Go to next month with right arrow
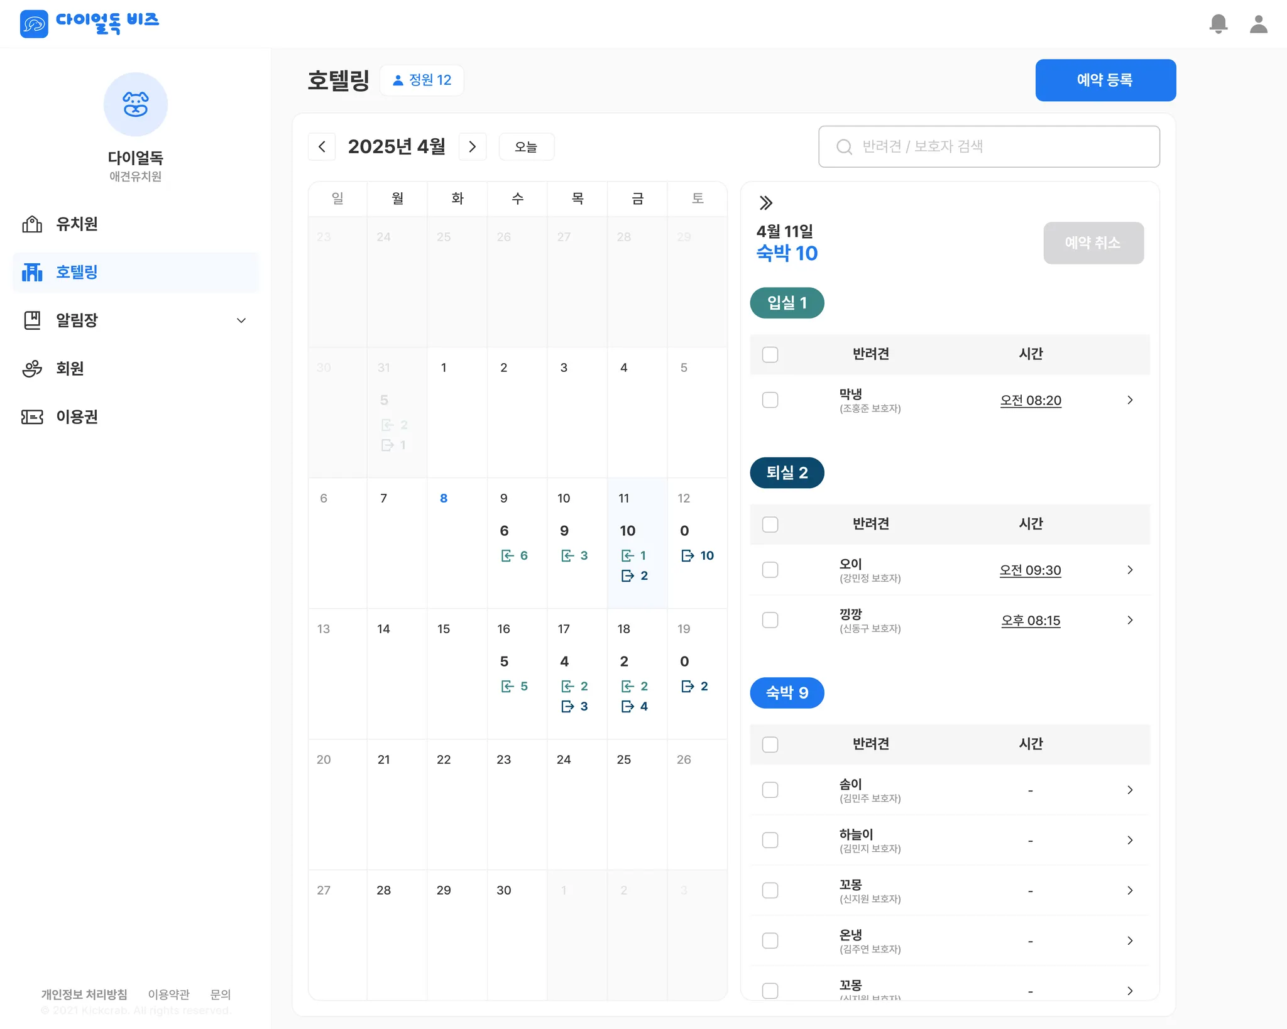Viewport: 1287px width, 1029px height. (x=473, y=146)
